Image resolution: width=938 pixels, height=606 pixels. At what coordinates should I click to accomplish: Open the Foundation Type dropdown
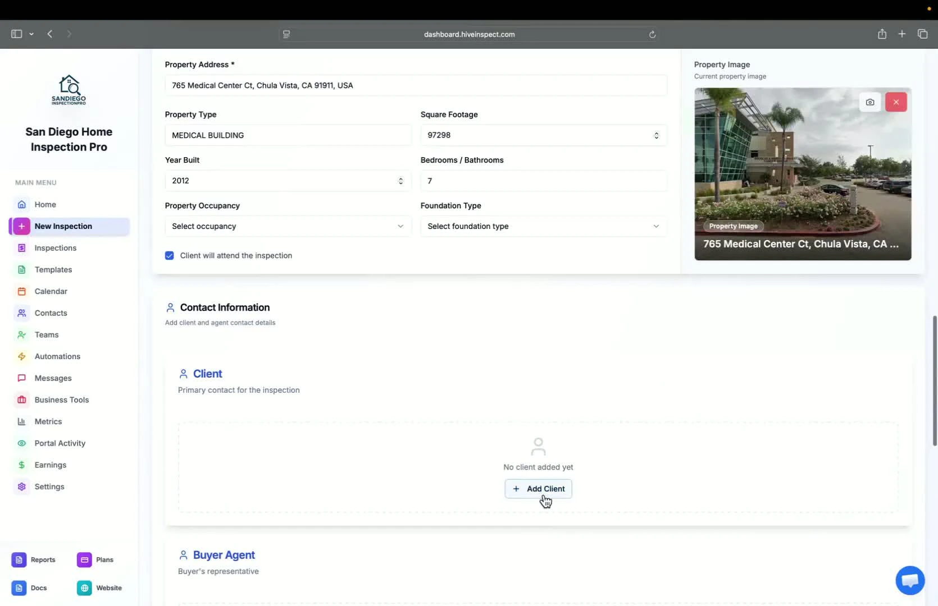543,226
